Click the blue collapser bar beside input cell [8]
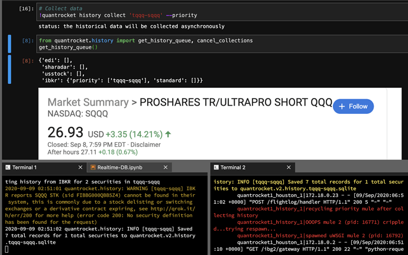This screenshot has width=408, height=255. 9,44
